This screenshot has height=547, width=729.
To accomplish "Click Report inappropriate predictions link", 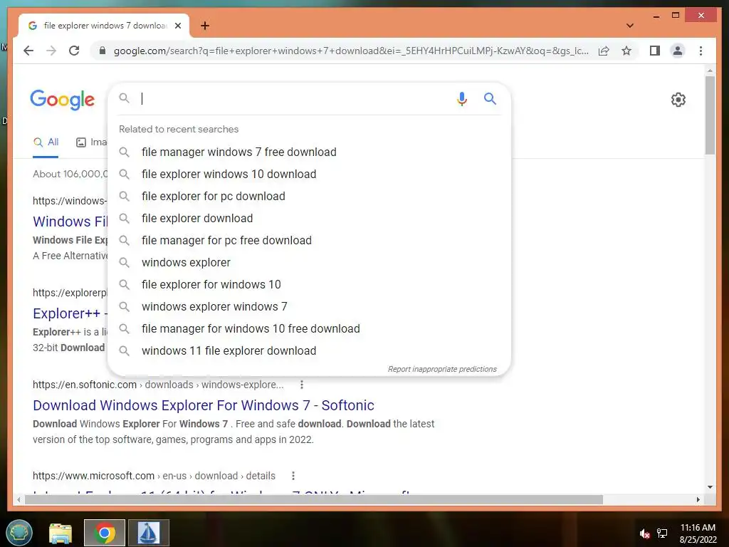I will pyautogui.click(x=442, y=369).
